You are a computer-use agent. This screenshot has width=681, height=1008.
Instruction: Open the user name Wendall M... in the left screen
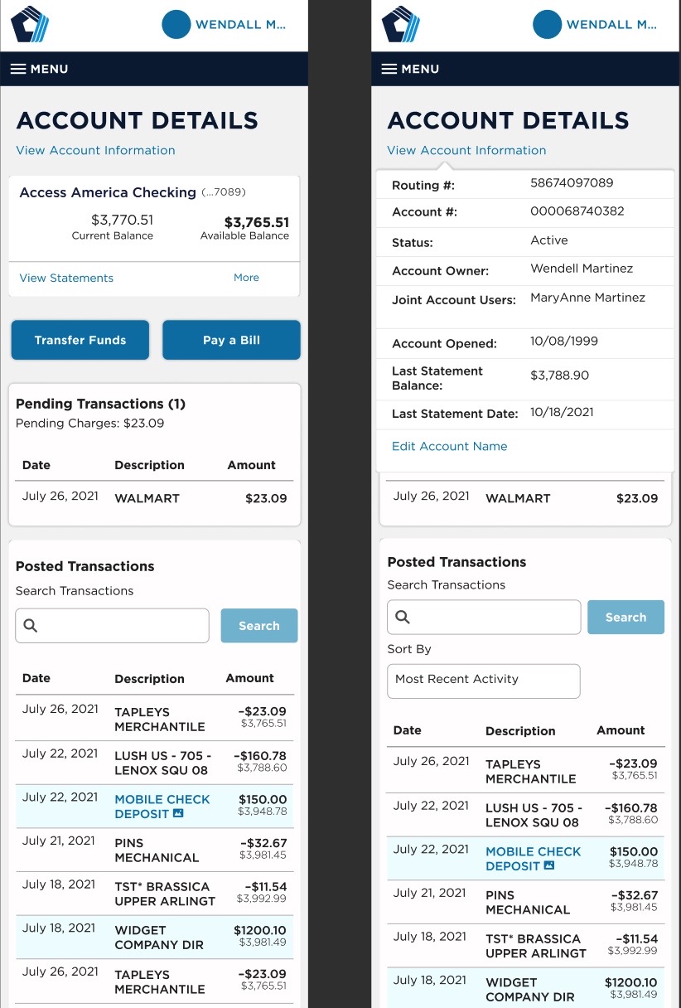click(x=240, y=25)
